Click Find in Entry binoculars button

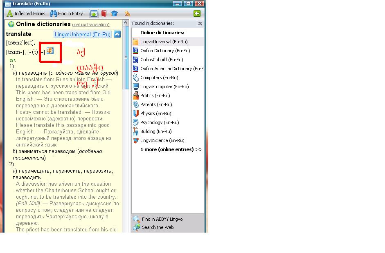pyautogui.click(x=67, y=13)
